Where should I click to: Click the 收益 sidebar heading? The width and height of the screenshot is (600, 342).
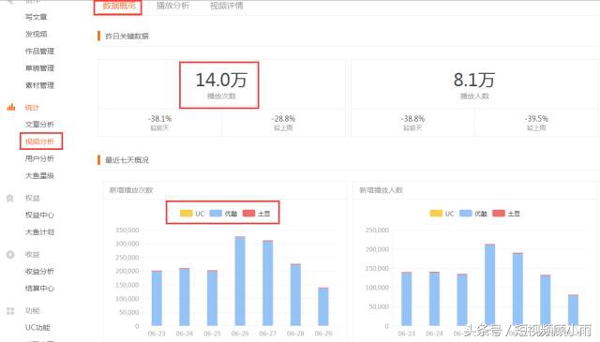33,255
